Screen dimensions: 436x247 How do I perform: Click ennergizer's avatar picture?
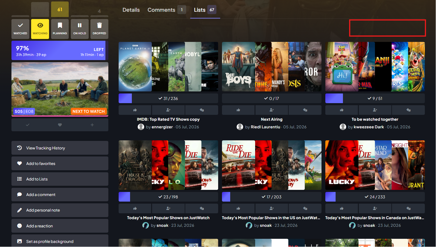click(141, 127)
